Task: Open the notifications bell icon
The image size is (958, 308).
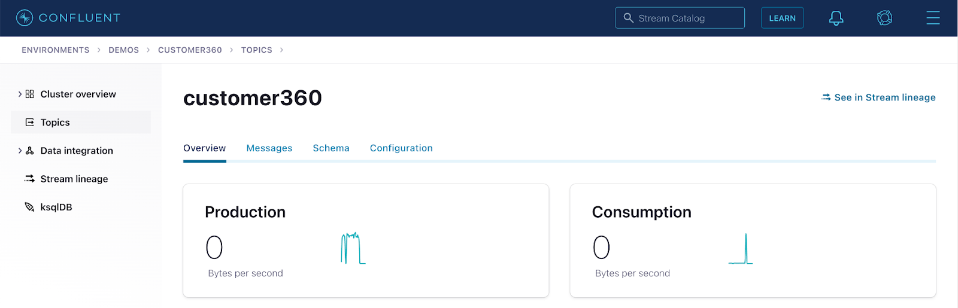Action: tap(836, 18)
